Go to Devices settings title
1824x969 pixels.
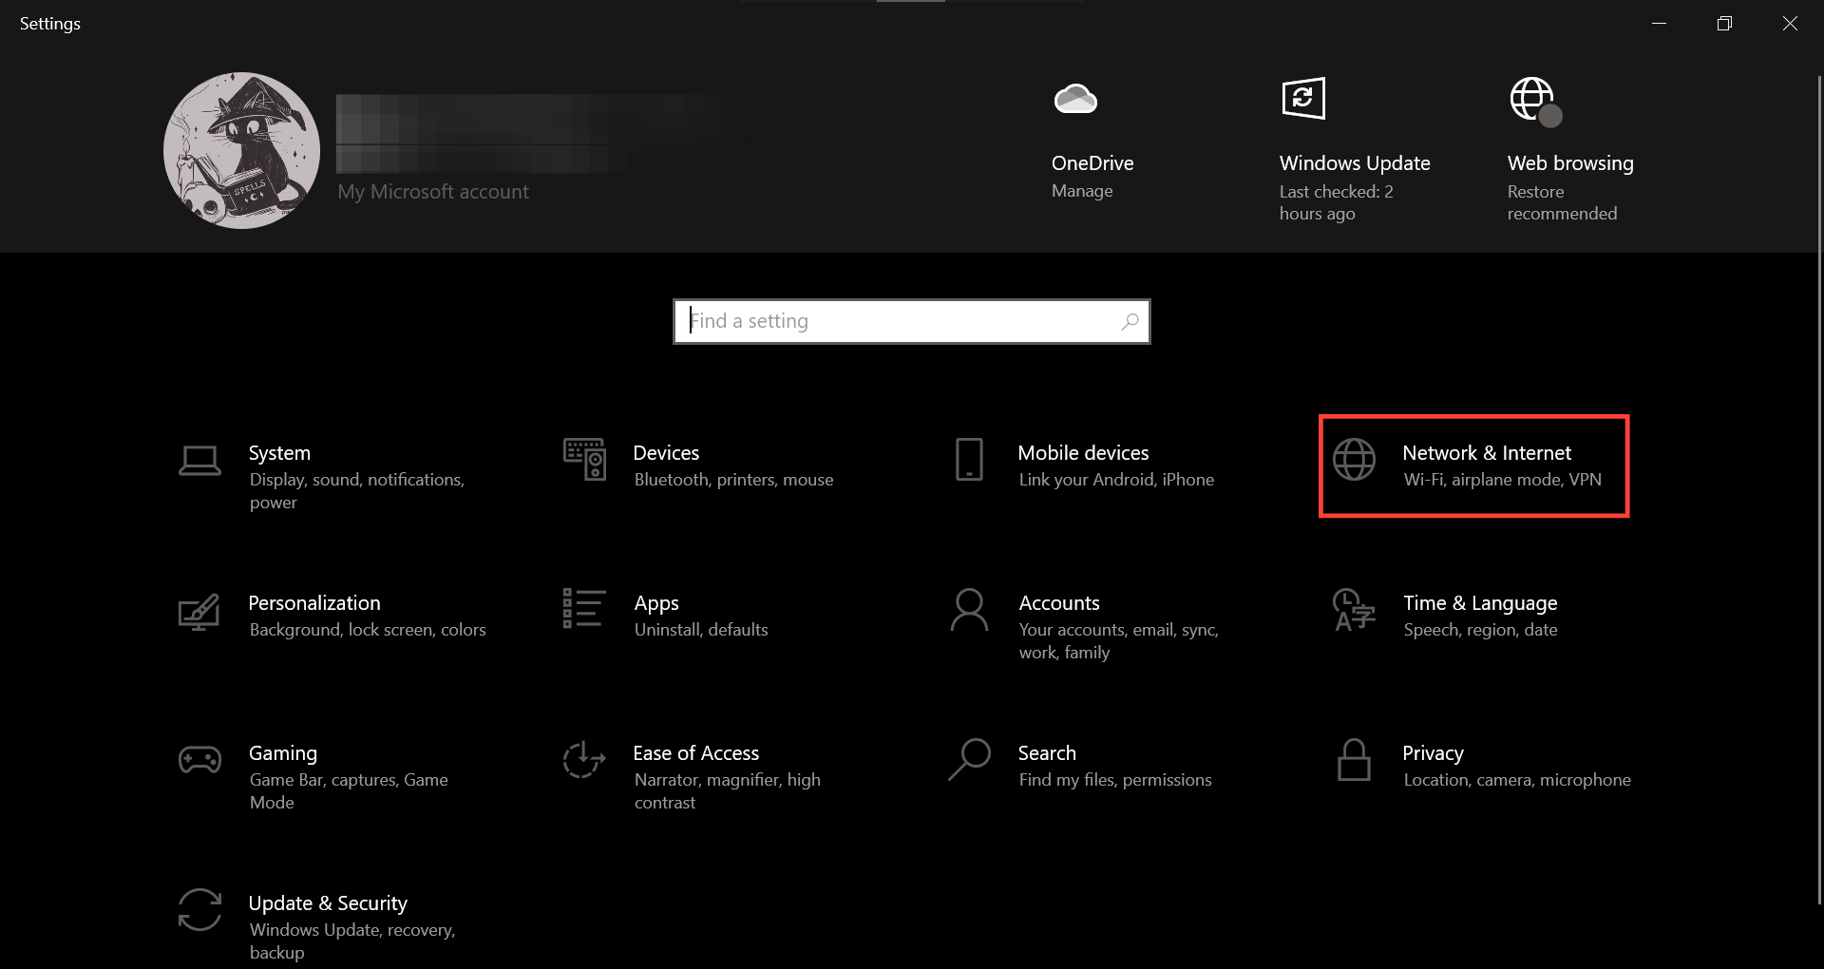click(666, 453)
